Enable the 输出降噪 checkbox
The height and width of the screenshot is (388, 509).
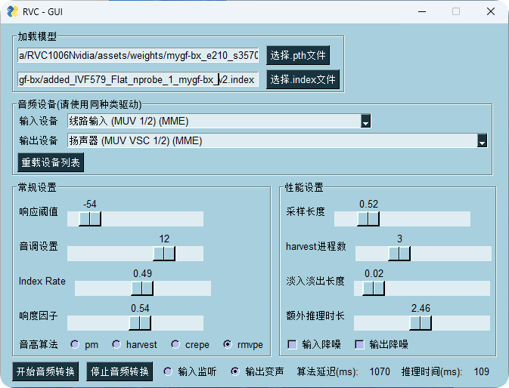coord(360,344)
